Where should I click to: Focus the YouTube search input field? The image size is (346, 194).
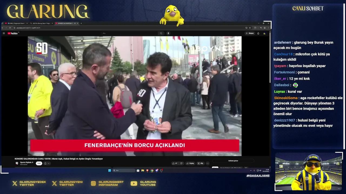129,33
